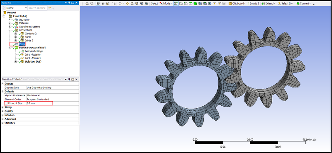Expand the Geometry tree node
Screen dimensions: 332x153
click(10, 19)
